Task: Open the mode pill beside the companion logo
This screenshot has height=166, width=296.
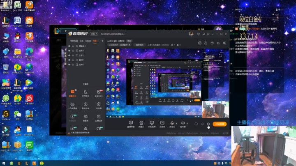Action: click(x=94, y=34)
